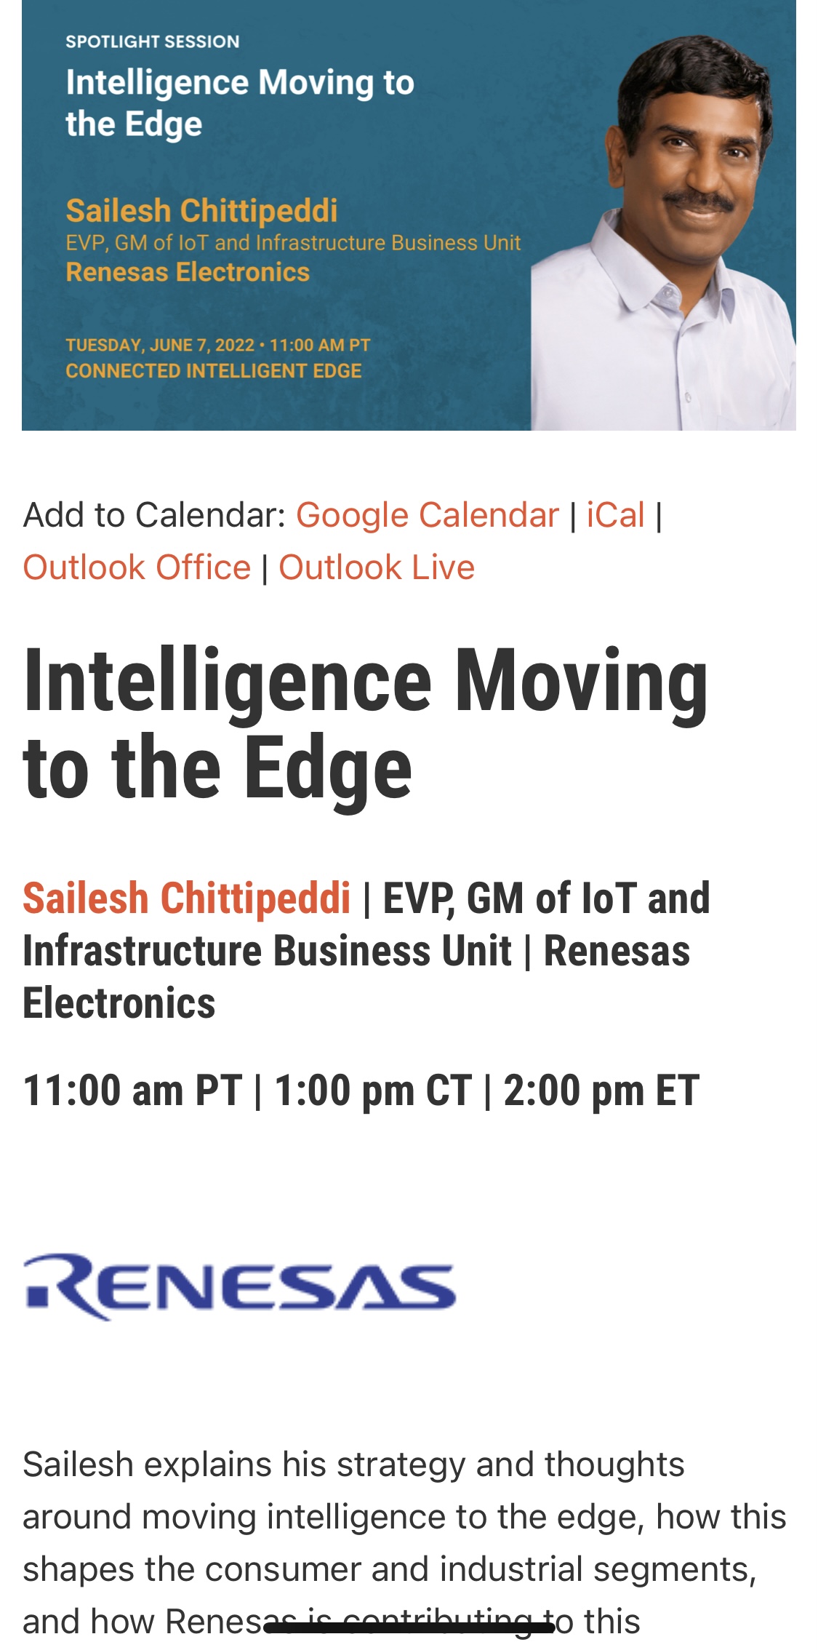Click the Spotlight Session label in banner
The width and height of the screenshot is (818, 1650).
(152, 41)
